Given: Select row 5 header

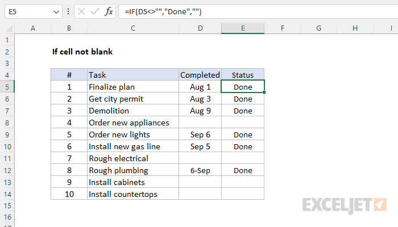Looking at the screenshot, I should (x=7, y=87).
